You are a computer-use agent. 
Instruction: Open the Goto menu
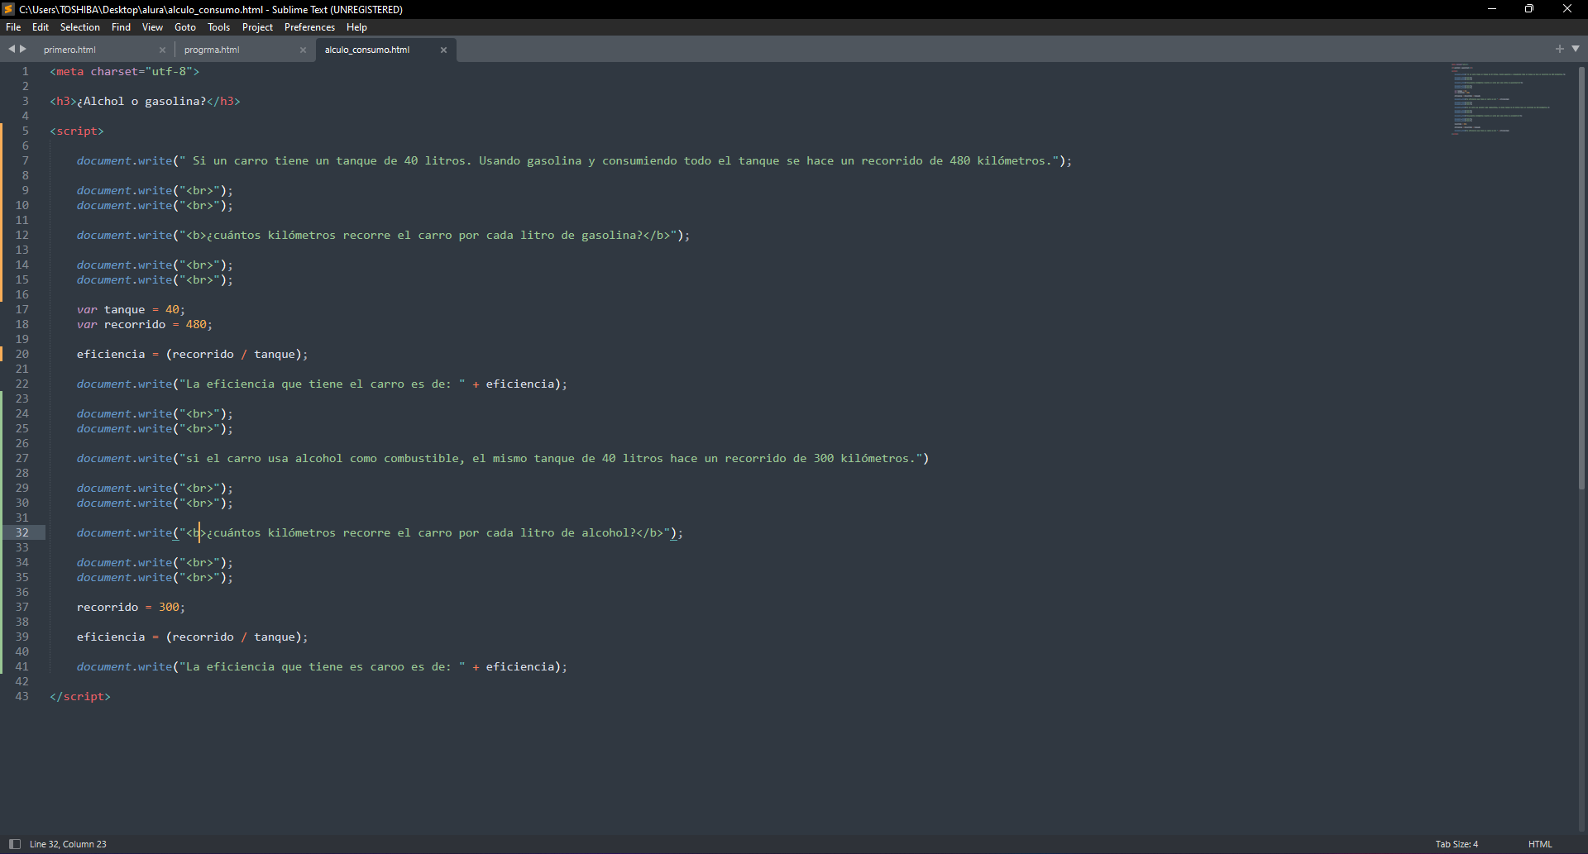click(x=185, y=27)
